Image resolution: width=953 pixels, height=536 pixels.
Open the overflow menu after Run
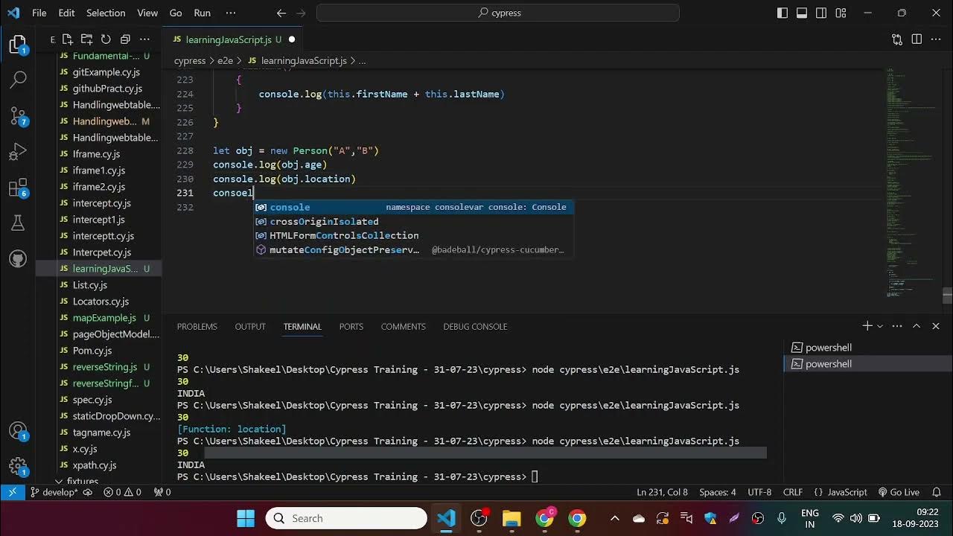click(231, 13)
